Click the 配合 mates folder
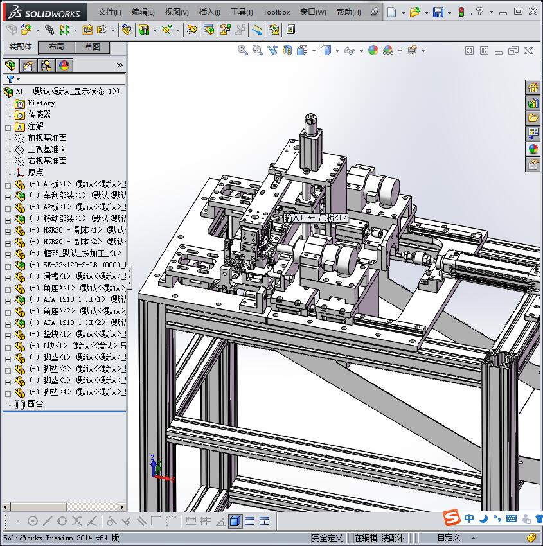 pyautogui.click(x=35, y=403)
